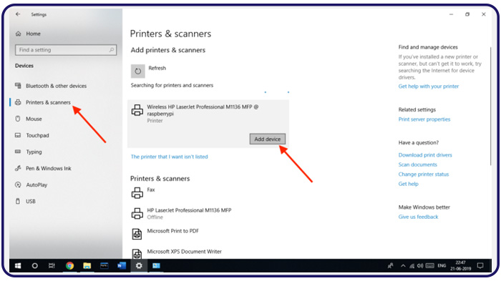Click the Microsoft Print to PDF icon

(137, 234)
